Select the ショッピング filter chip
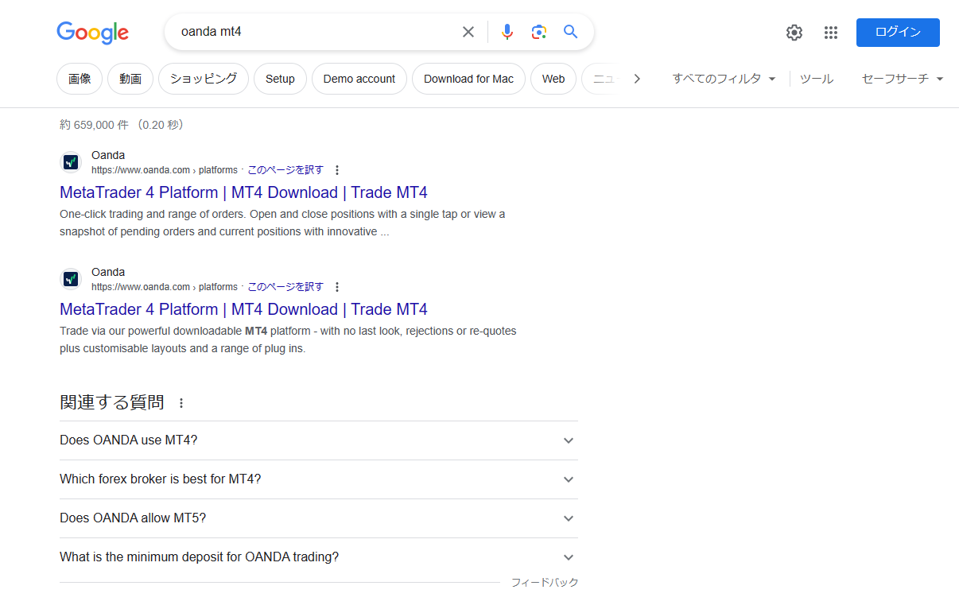This screenshot has width=959, height=609. 204,79
